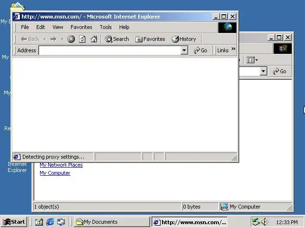Screen dimensions: 305x228
Task: Close the My Documents window
Action: coord(288,38)
